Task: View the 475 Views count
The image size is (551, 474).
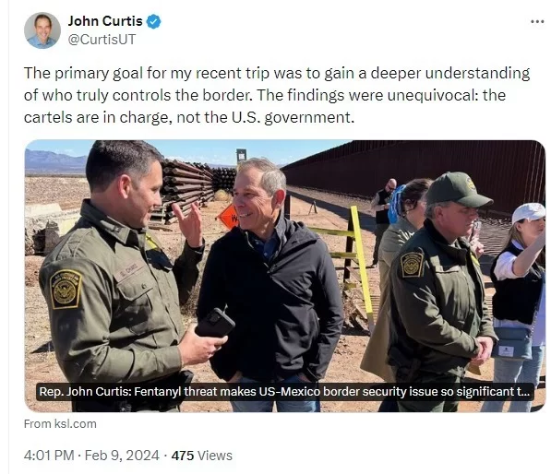Action: click(202, 456)
